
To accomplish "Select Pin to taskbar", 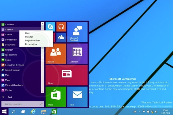I will click(36, 44).
